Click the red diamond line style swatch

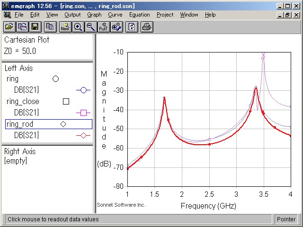click(83, 136)
